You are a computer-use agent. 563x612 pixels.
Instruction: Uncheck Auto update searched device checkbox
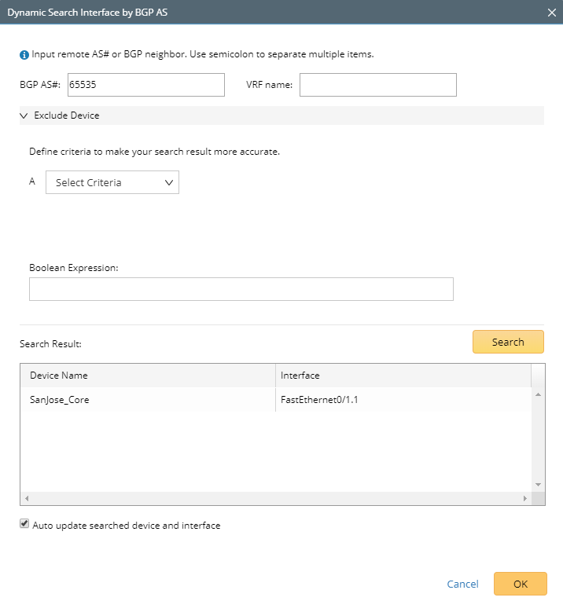click(x=25, y=524)
